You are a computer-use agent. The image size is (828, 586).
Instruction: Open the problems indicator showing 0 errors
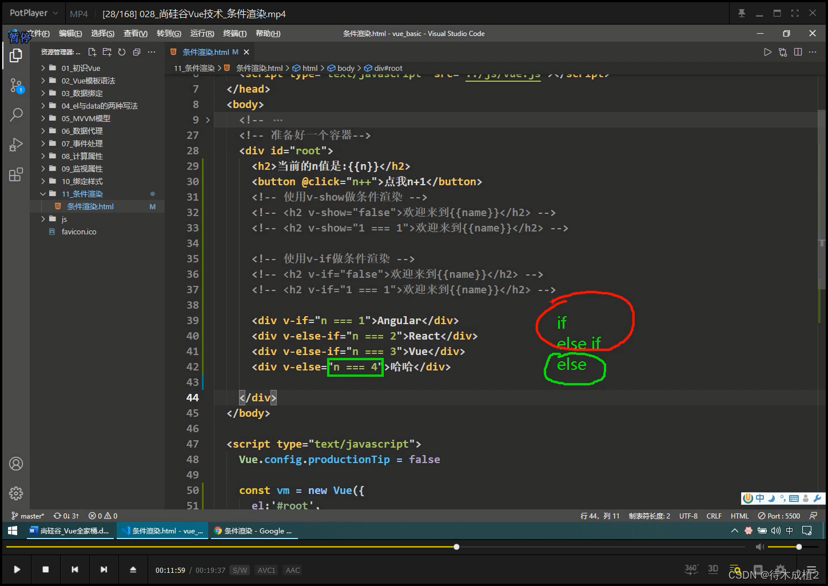103,516
